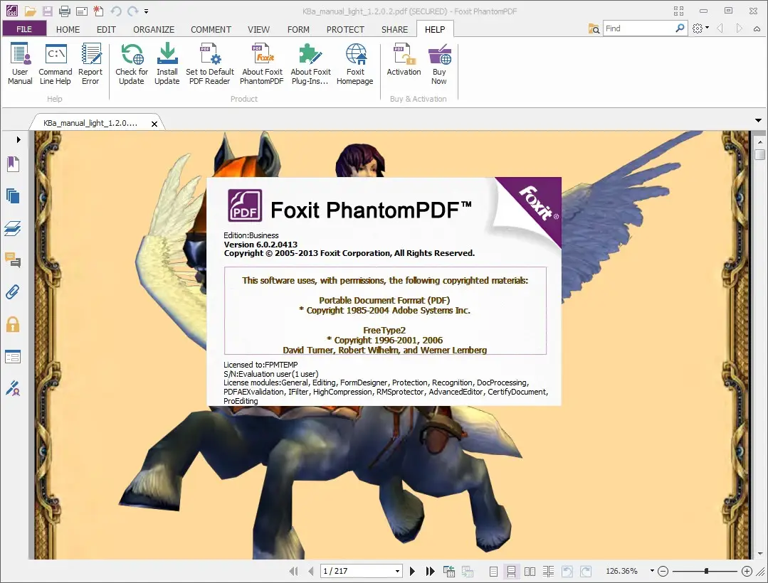
Task: Set to Default PDF Reader
Action: click(x=210, y=64)
